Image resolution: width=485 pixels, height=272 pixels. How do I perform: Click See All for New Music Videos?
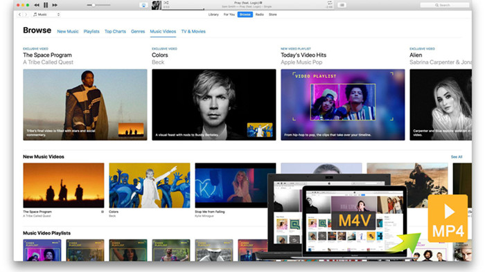coord(457,157)
